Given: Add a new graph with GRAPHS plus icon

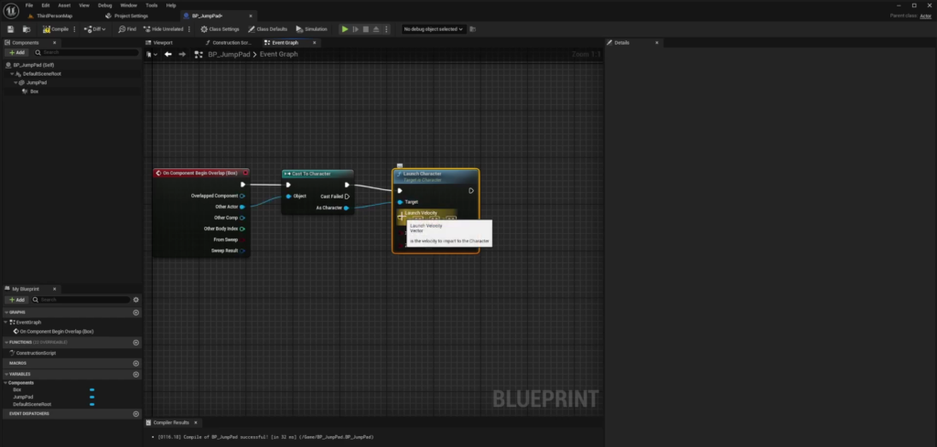Looking at the screenshot, I should [135, 312].
